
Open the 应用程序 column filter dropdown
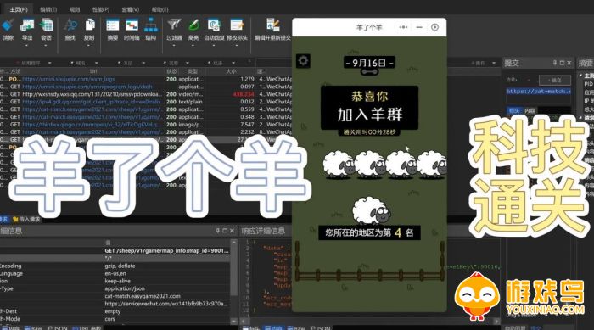(49, 63)
